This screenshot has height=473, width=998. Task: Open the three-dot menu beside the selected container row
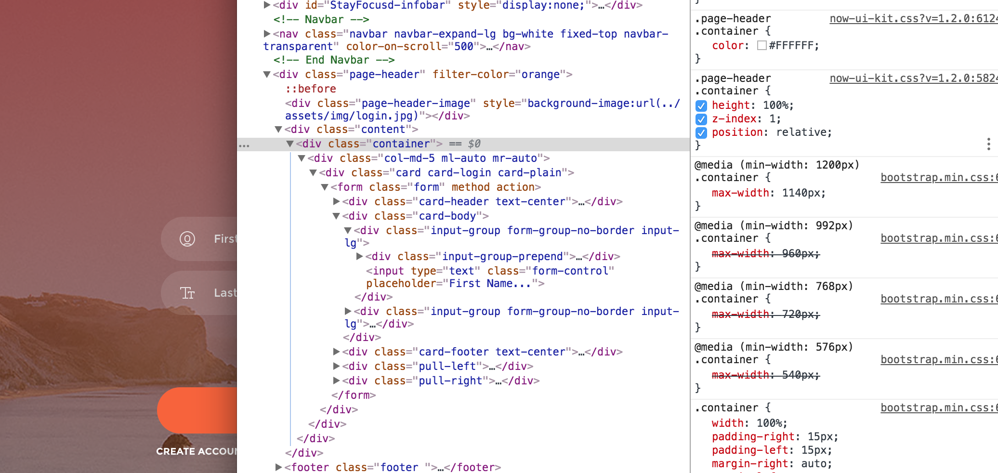click(244, 145)
